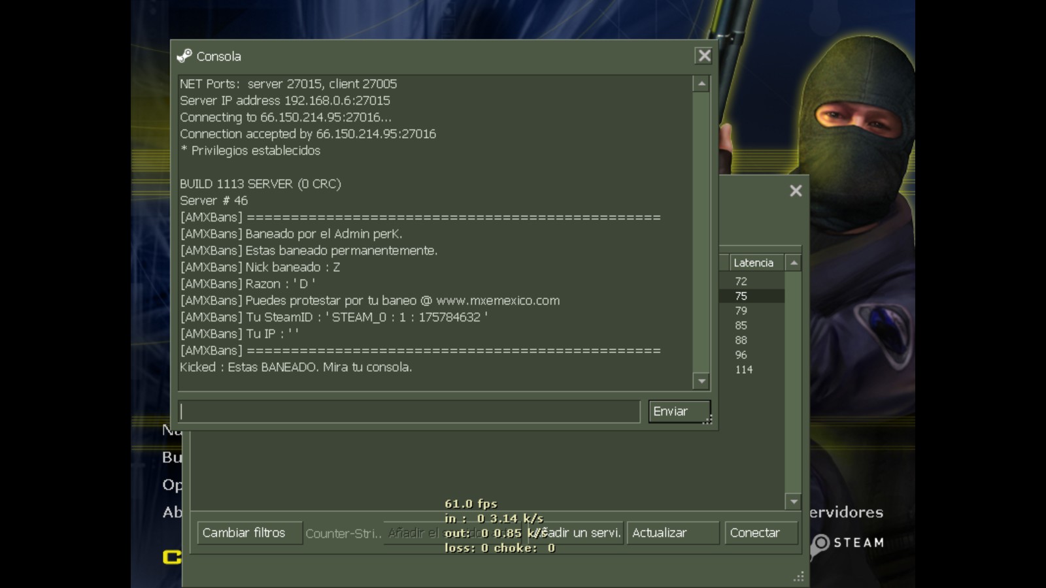1046x588 pixels.
Task: Click the www.mxemexico.com address in console
Action: (x=498, y=301)
